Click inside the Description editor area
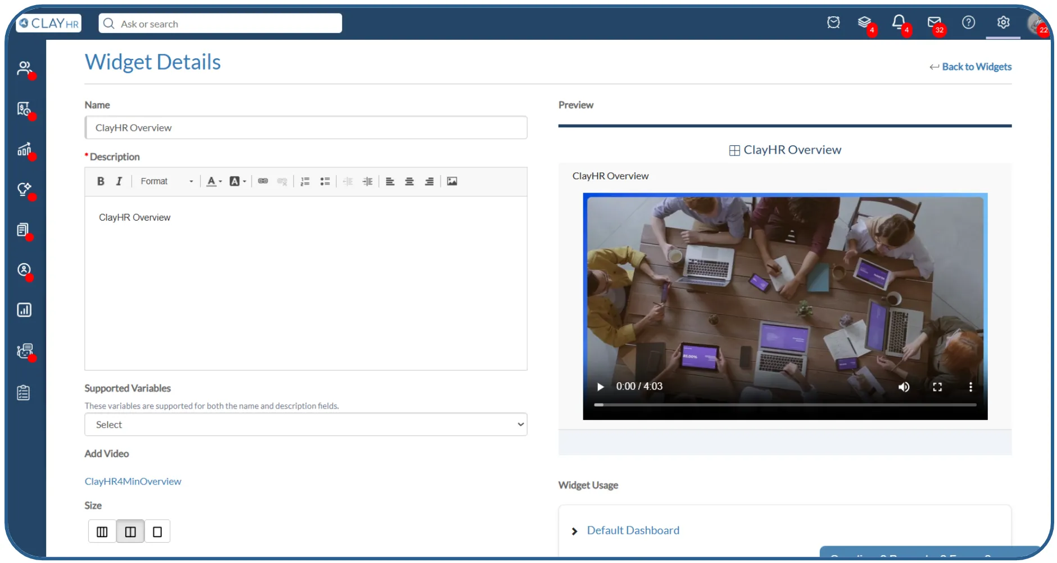Viewport: 1057px width, 563px height. pos(306,283)
